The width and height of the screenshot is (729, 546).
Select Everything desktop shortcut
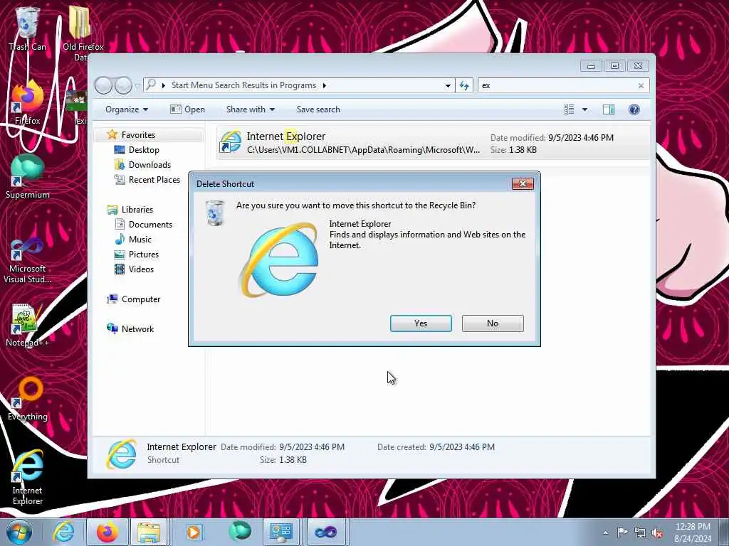pyautogui.click(x=28, y=400)
